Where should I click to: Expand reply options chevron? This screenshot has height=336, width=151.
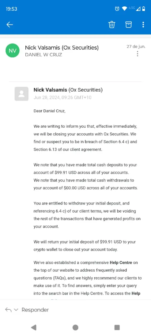tap(16, 310)
